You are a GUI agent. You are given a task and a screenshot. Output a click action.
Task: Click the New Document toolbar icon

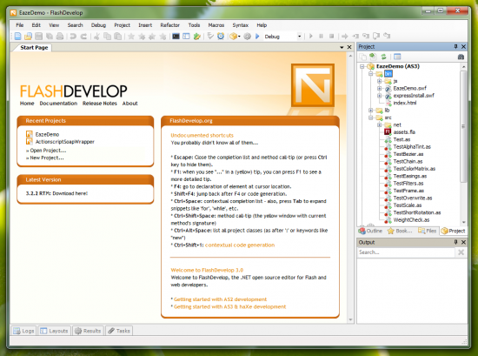tap(18, 37)
